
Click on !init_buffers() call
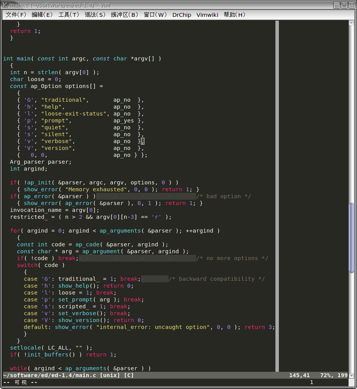click(x=49, y=355)
